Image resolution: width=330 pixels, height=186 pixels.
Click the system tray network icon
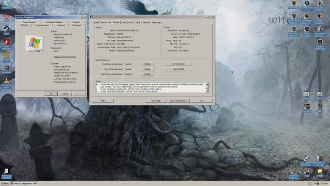point(318,183)
